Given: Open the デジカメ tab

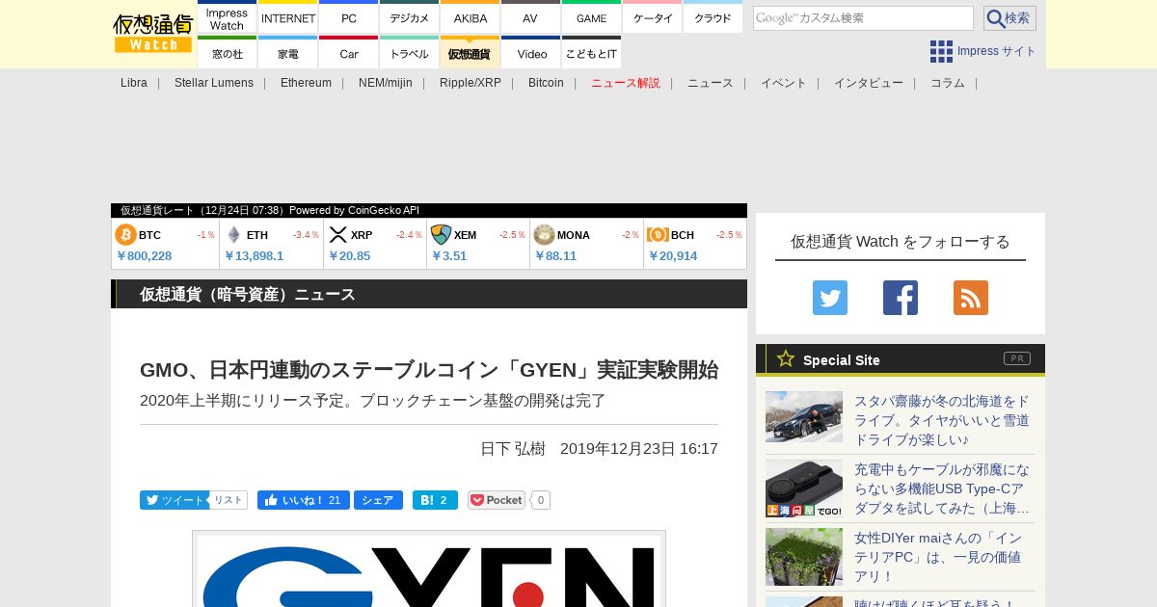Looking at the screenshot, I should tap(410, 18).
